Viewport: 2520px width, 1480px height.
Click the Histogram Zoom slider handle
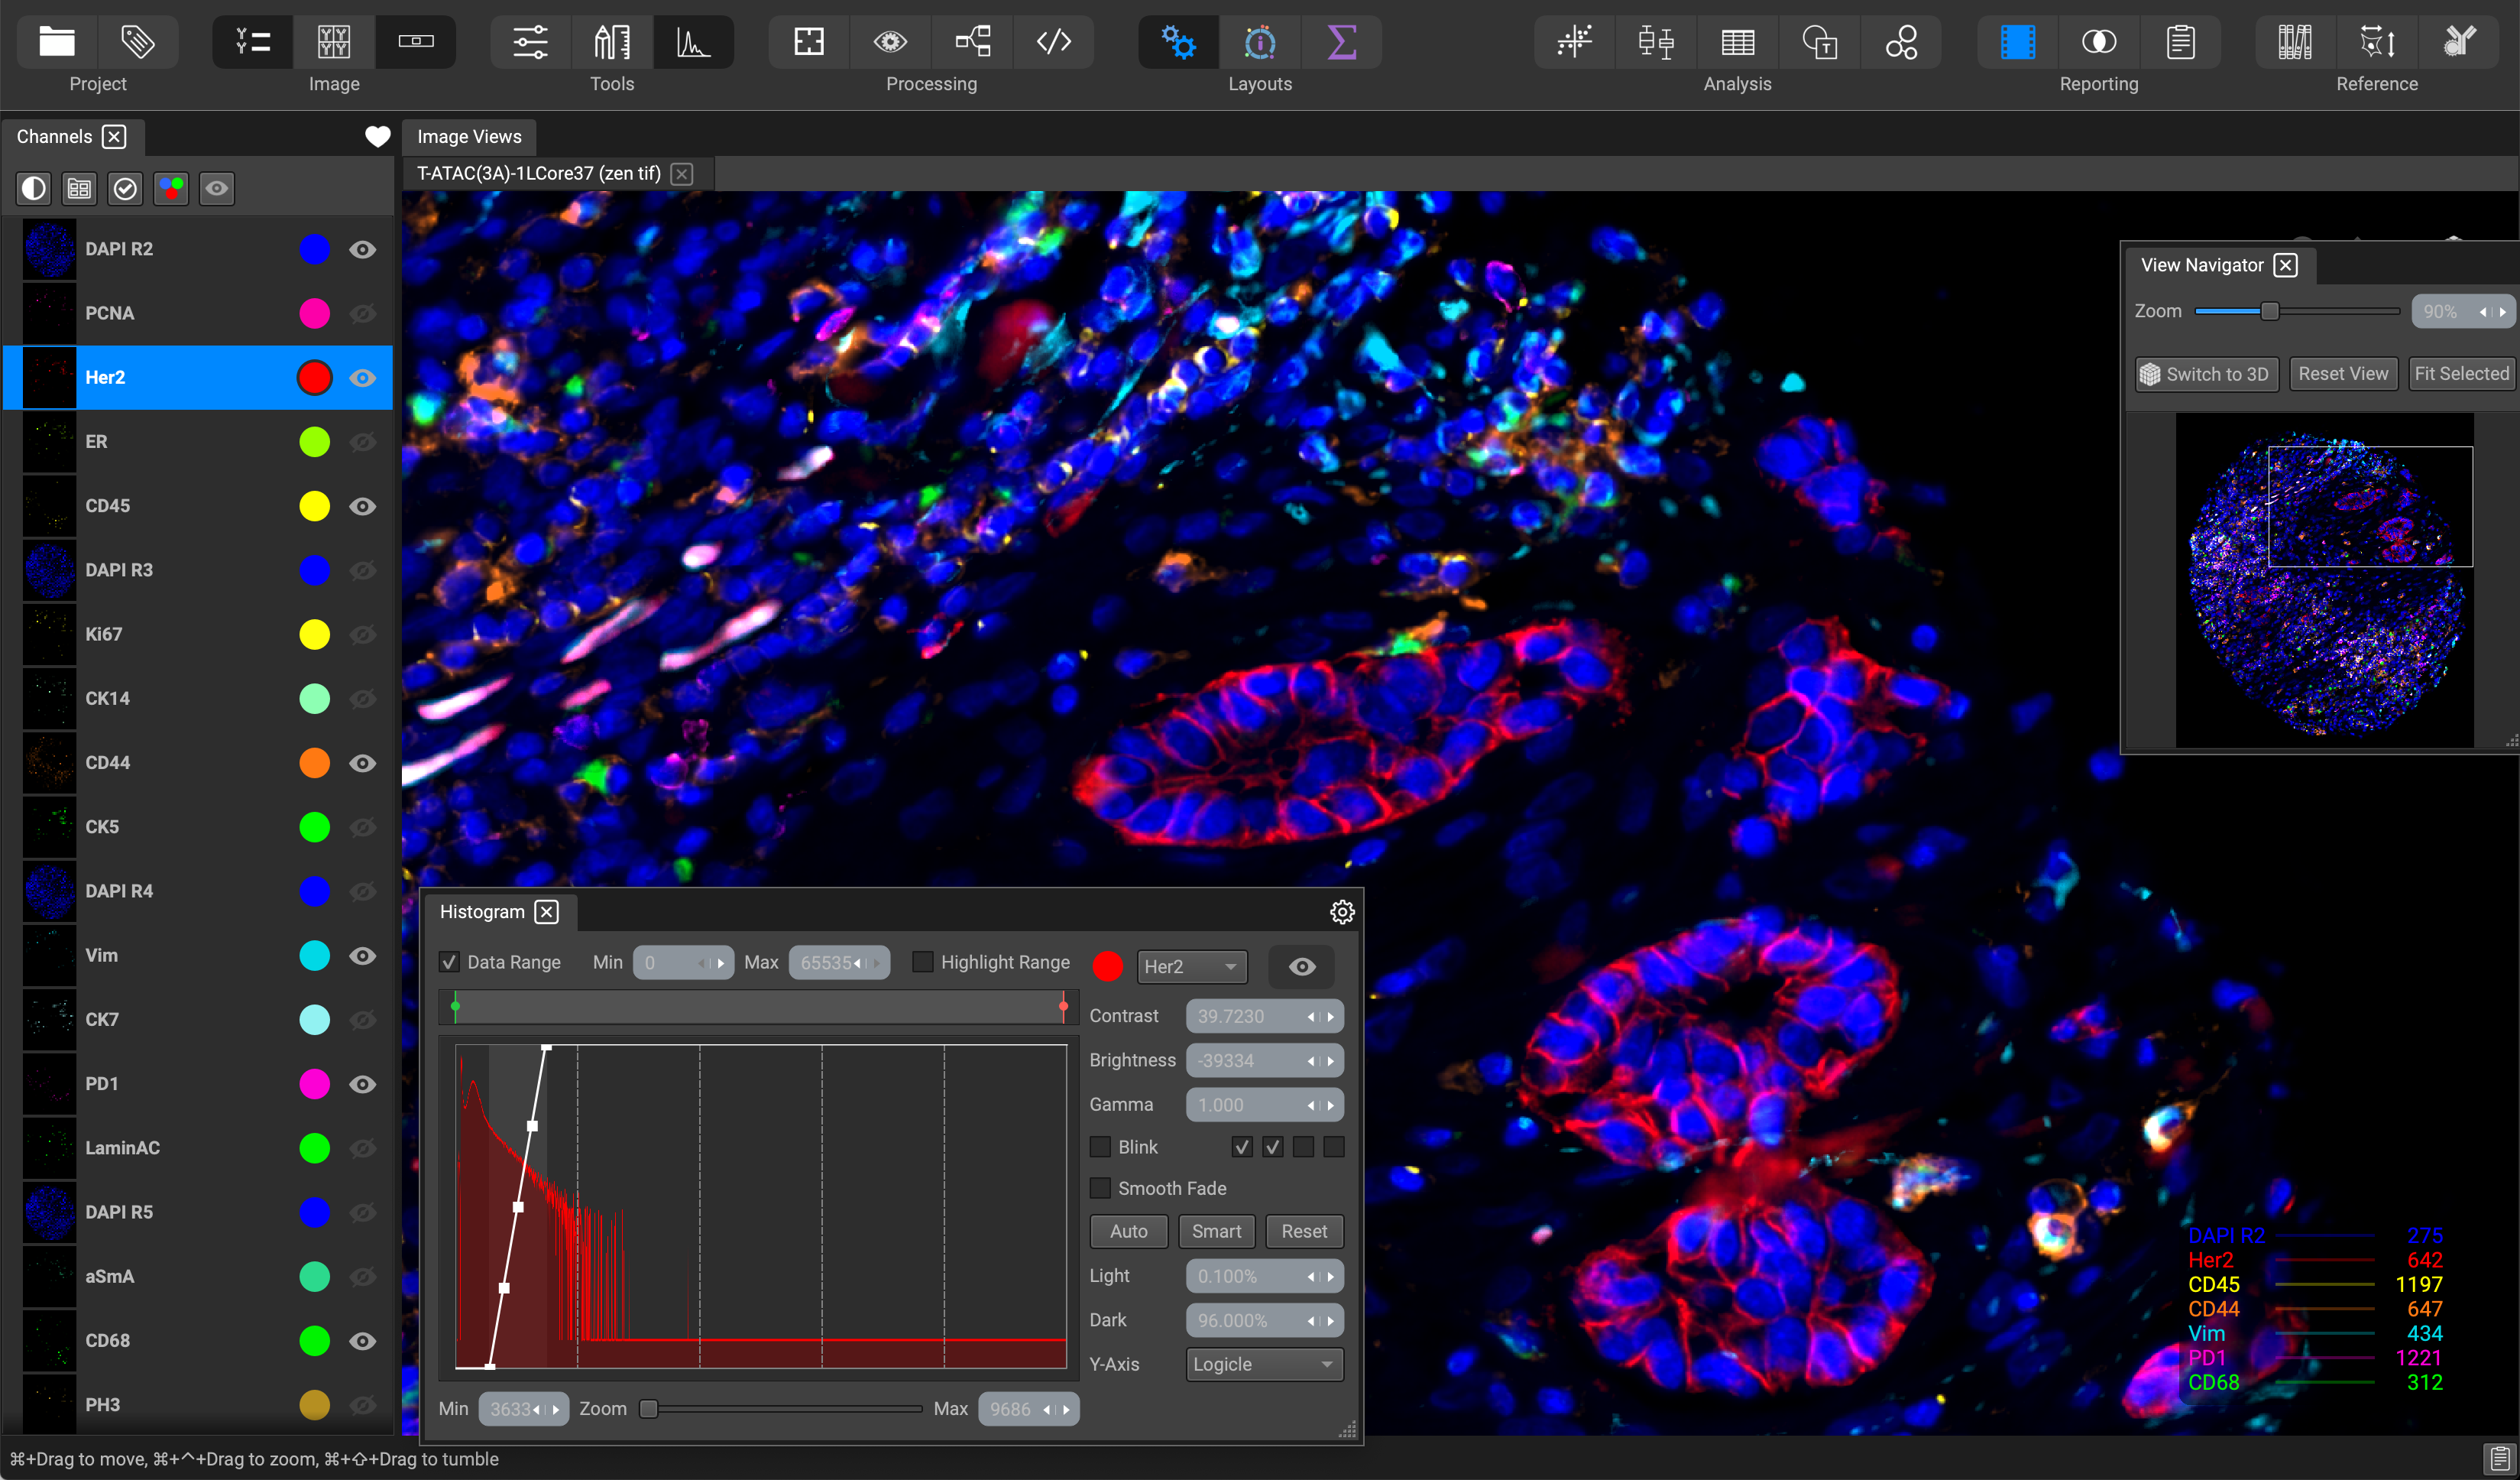coord(649,1409)
